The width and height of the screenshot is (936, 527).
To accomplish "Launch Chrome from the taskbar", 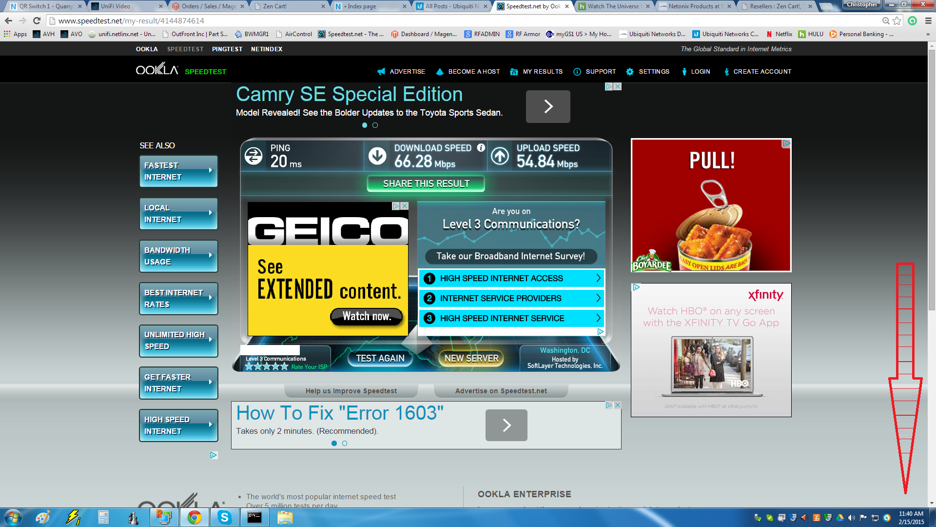I will 195,517.
